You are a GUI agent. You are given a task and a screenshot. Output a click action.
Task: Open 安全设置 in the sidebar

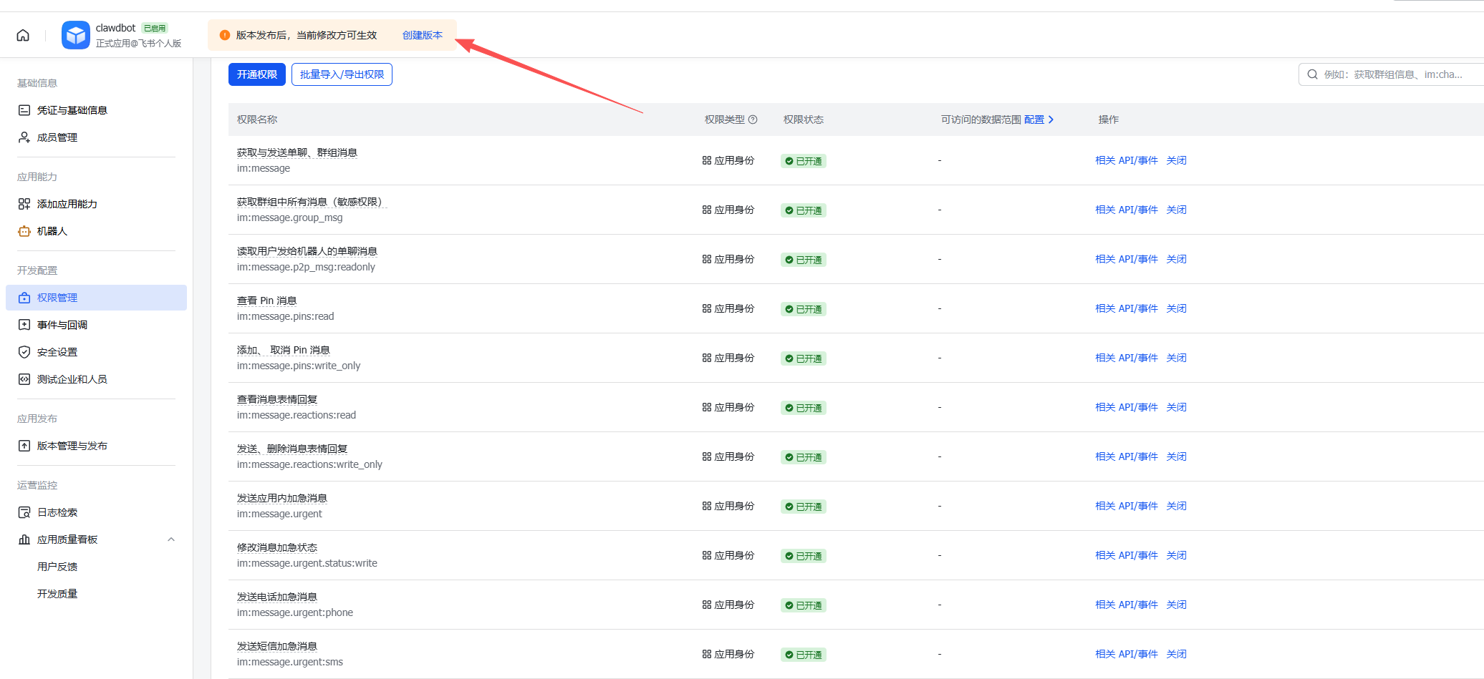coord(57,351)
